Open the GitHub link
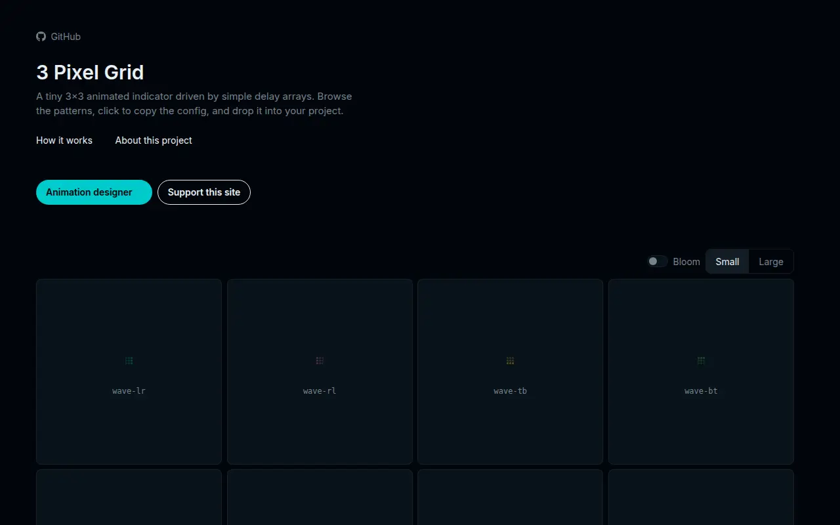The image size is (840, 525). (58, 37)
